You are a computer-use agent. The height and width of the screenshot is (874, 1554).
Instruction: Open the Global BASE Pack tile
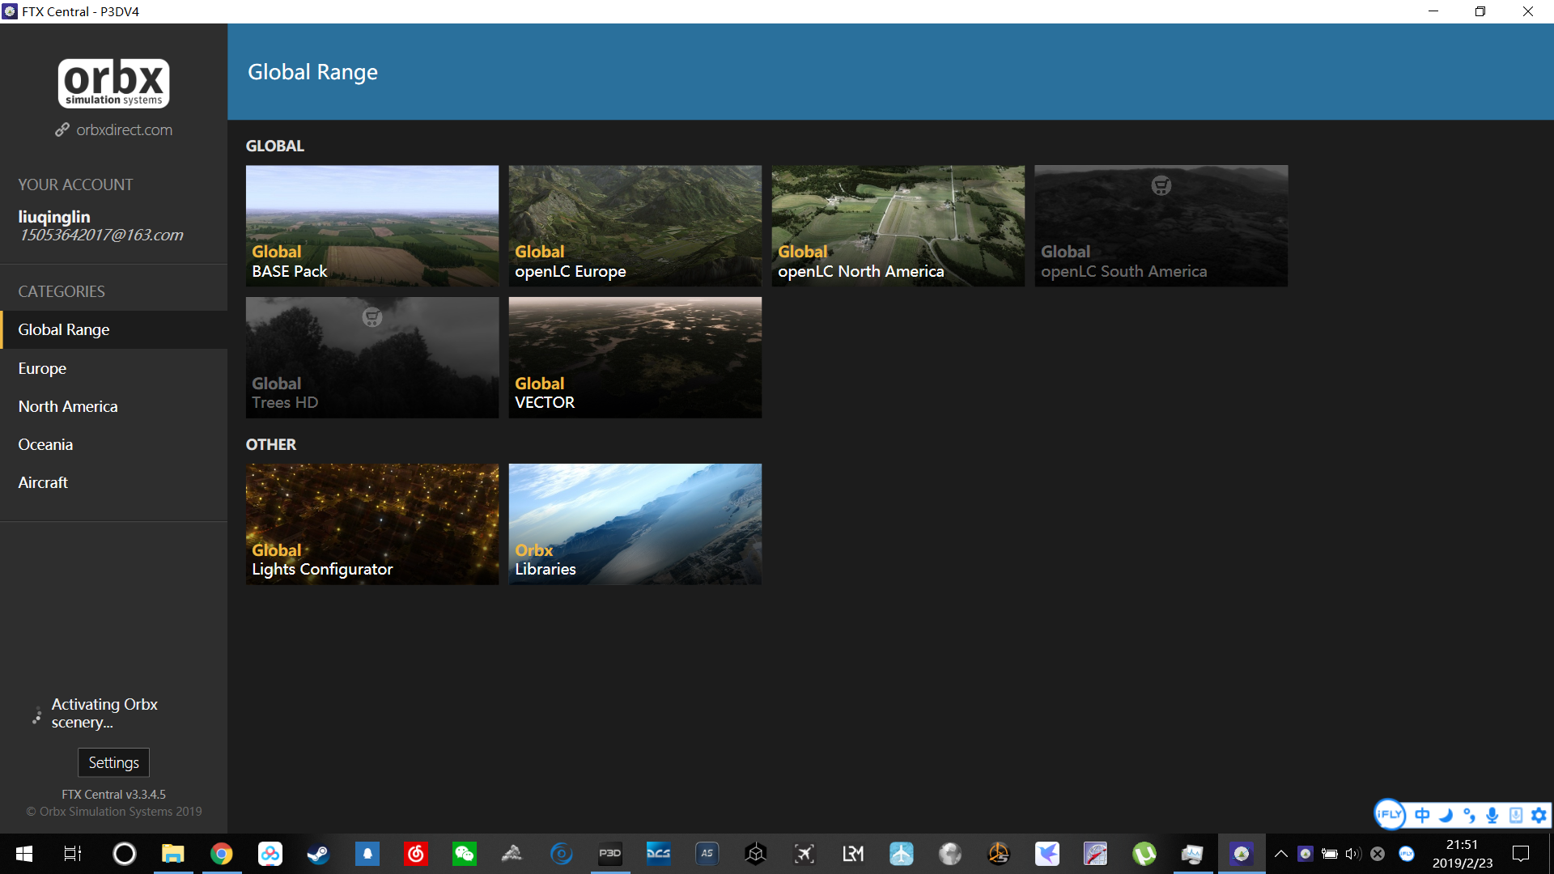(372, 226)
